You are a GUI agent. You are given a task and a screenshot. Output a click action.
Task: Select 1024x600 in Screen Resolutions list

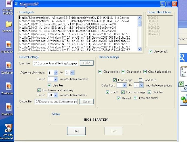[x=153, y=31]
